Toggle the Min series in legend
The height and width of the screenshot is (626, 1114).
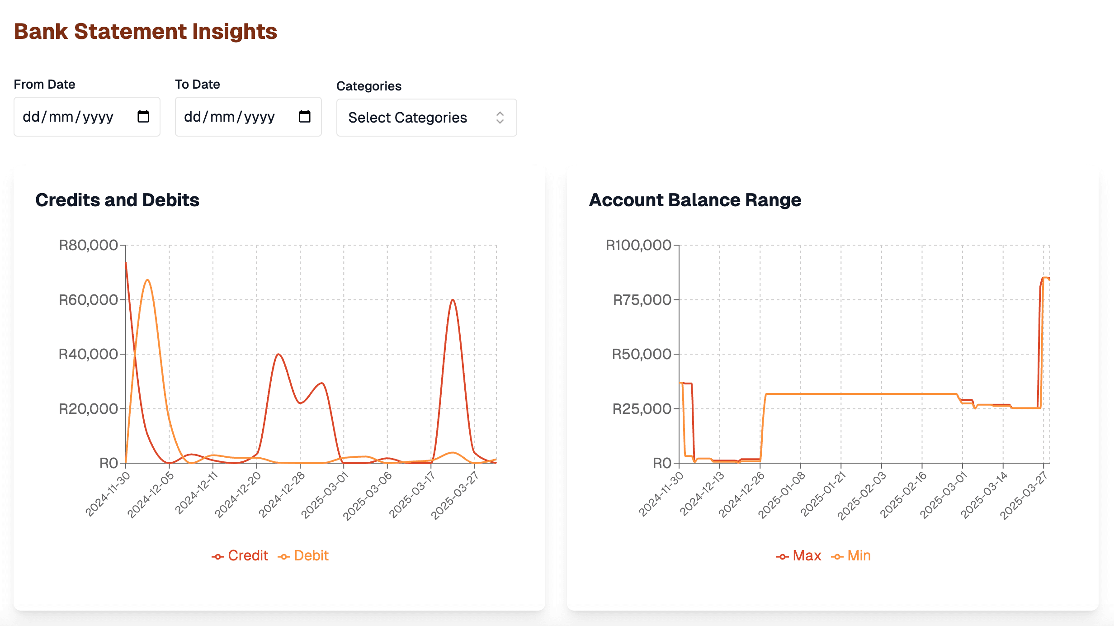click(851, 555)
